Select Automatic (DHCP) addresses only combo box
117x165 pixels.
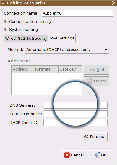pos(67,49)
